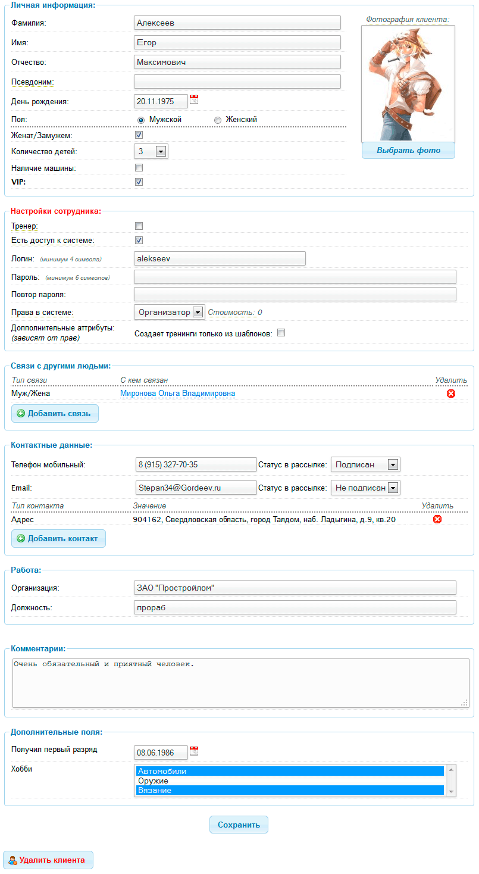Click the Добавить контакт button
479x874 pixels.
click(58, 538)
